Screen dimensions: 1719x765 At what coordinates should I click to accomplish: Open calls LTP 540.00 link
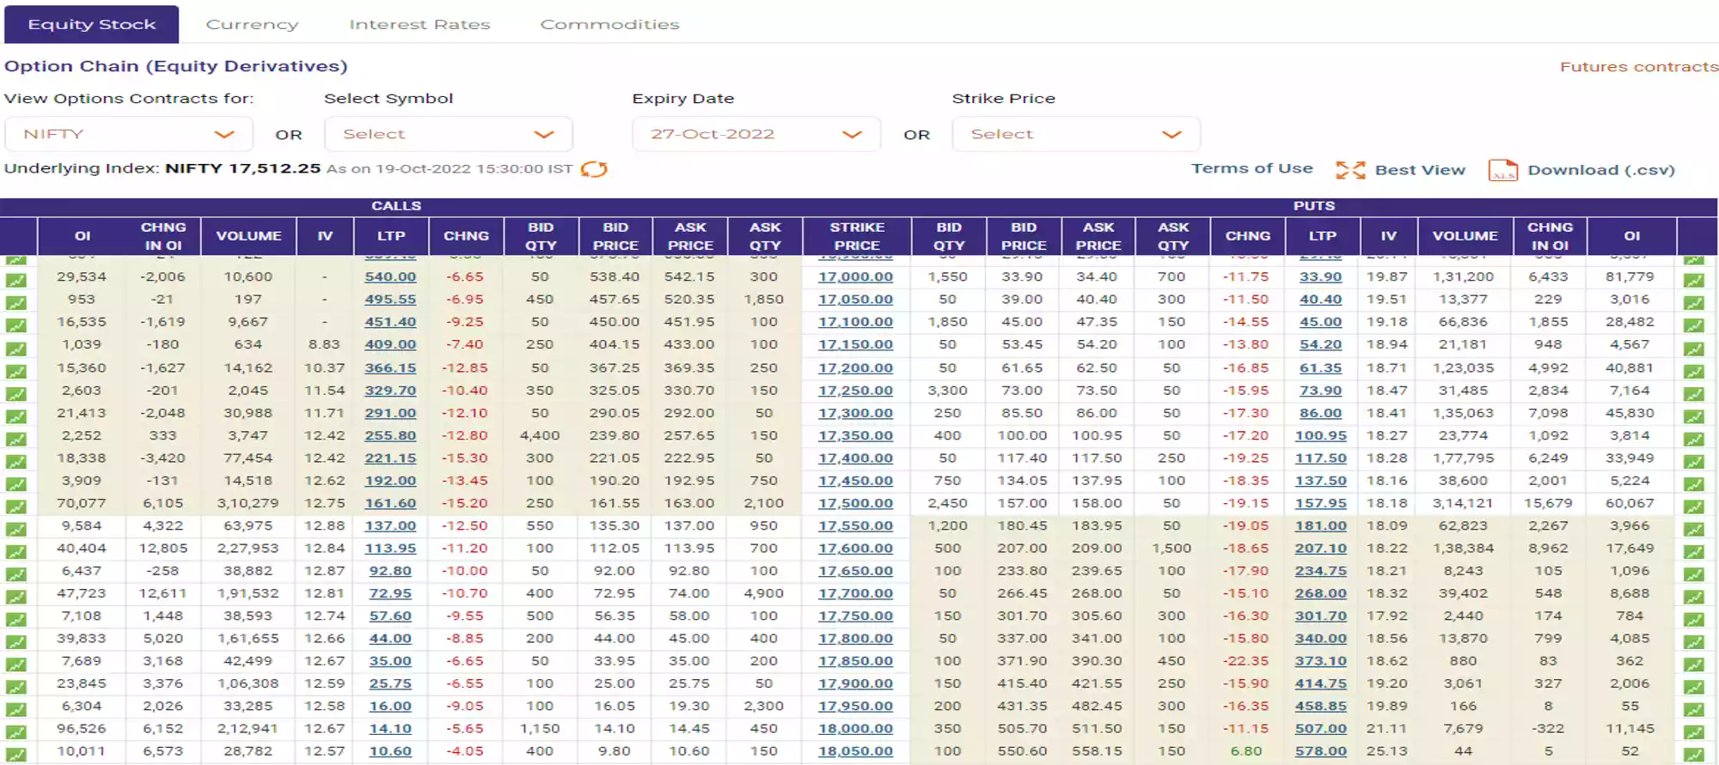[390, 276]
